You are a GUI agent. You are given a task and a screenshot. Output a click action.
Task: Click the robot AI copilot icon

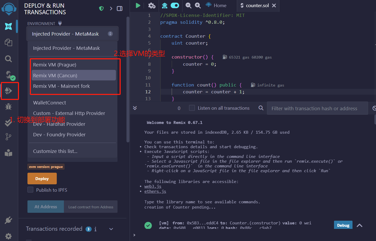tap(164, 5)
